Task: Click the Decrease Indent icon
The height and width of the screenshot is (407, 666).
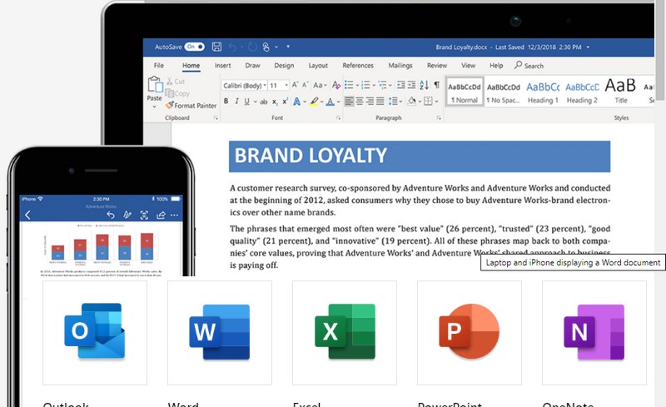Action: [400, 85]
